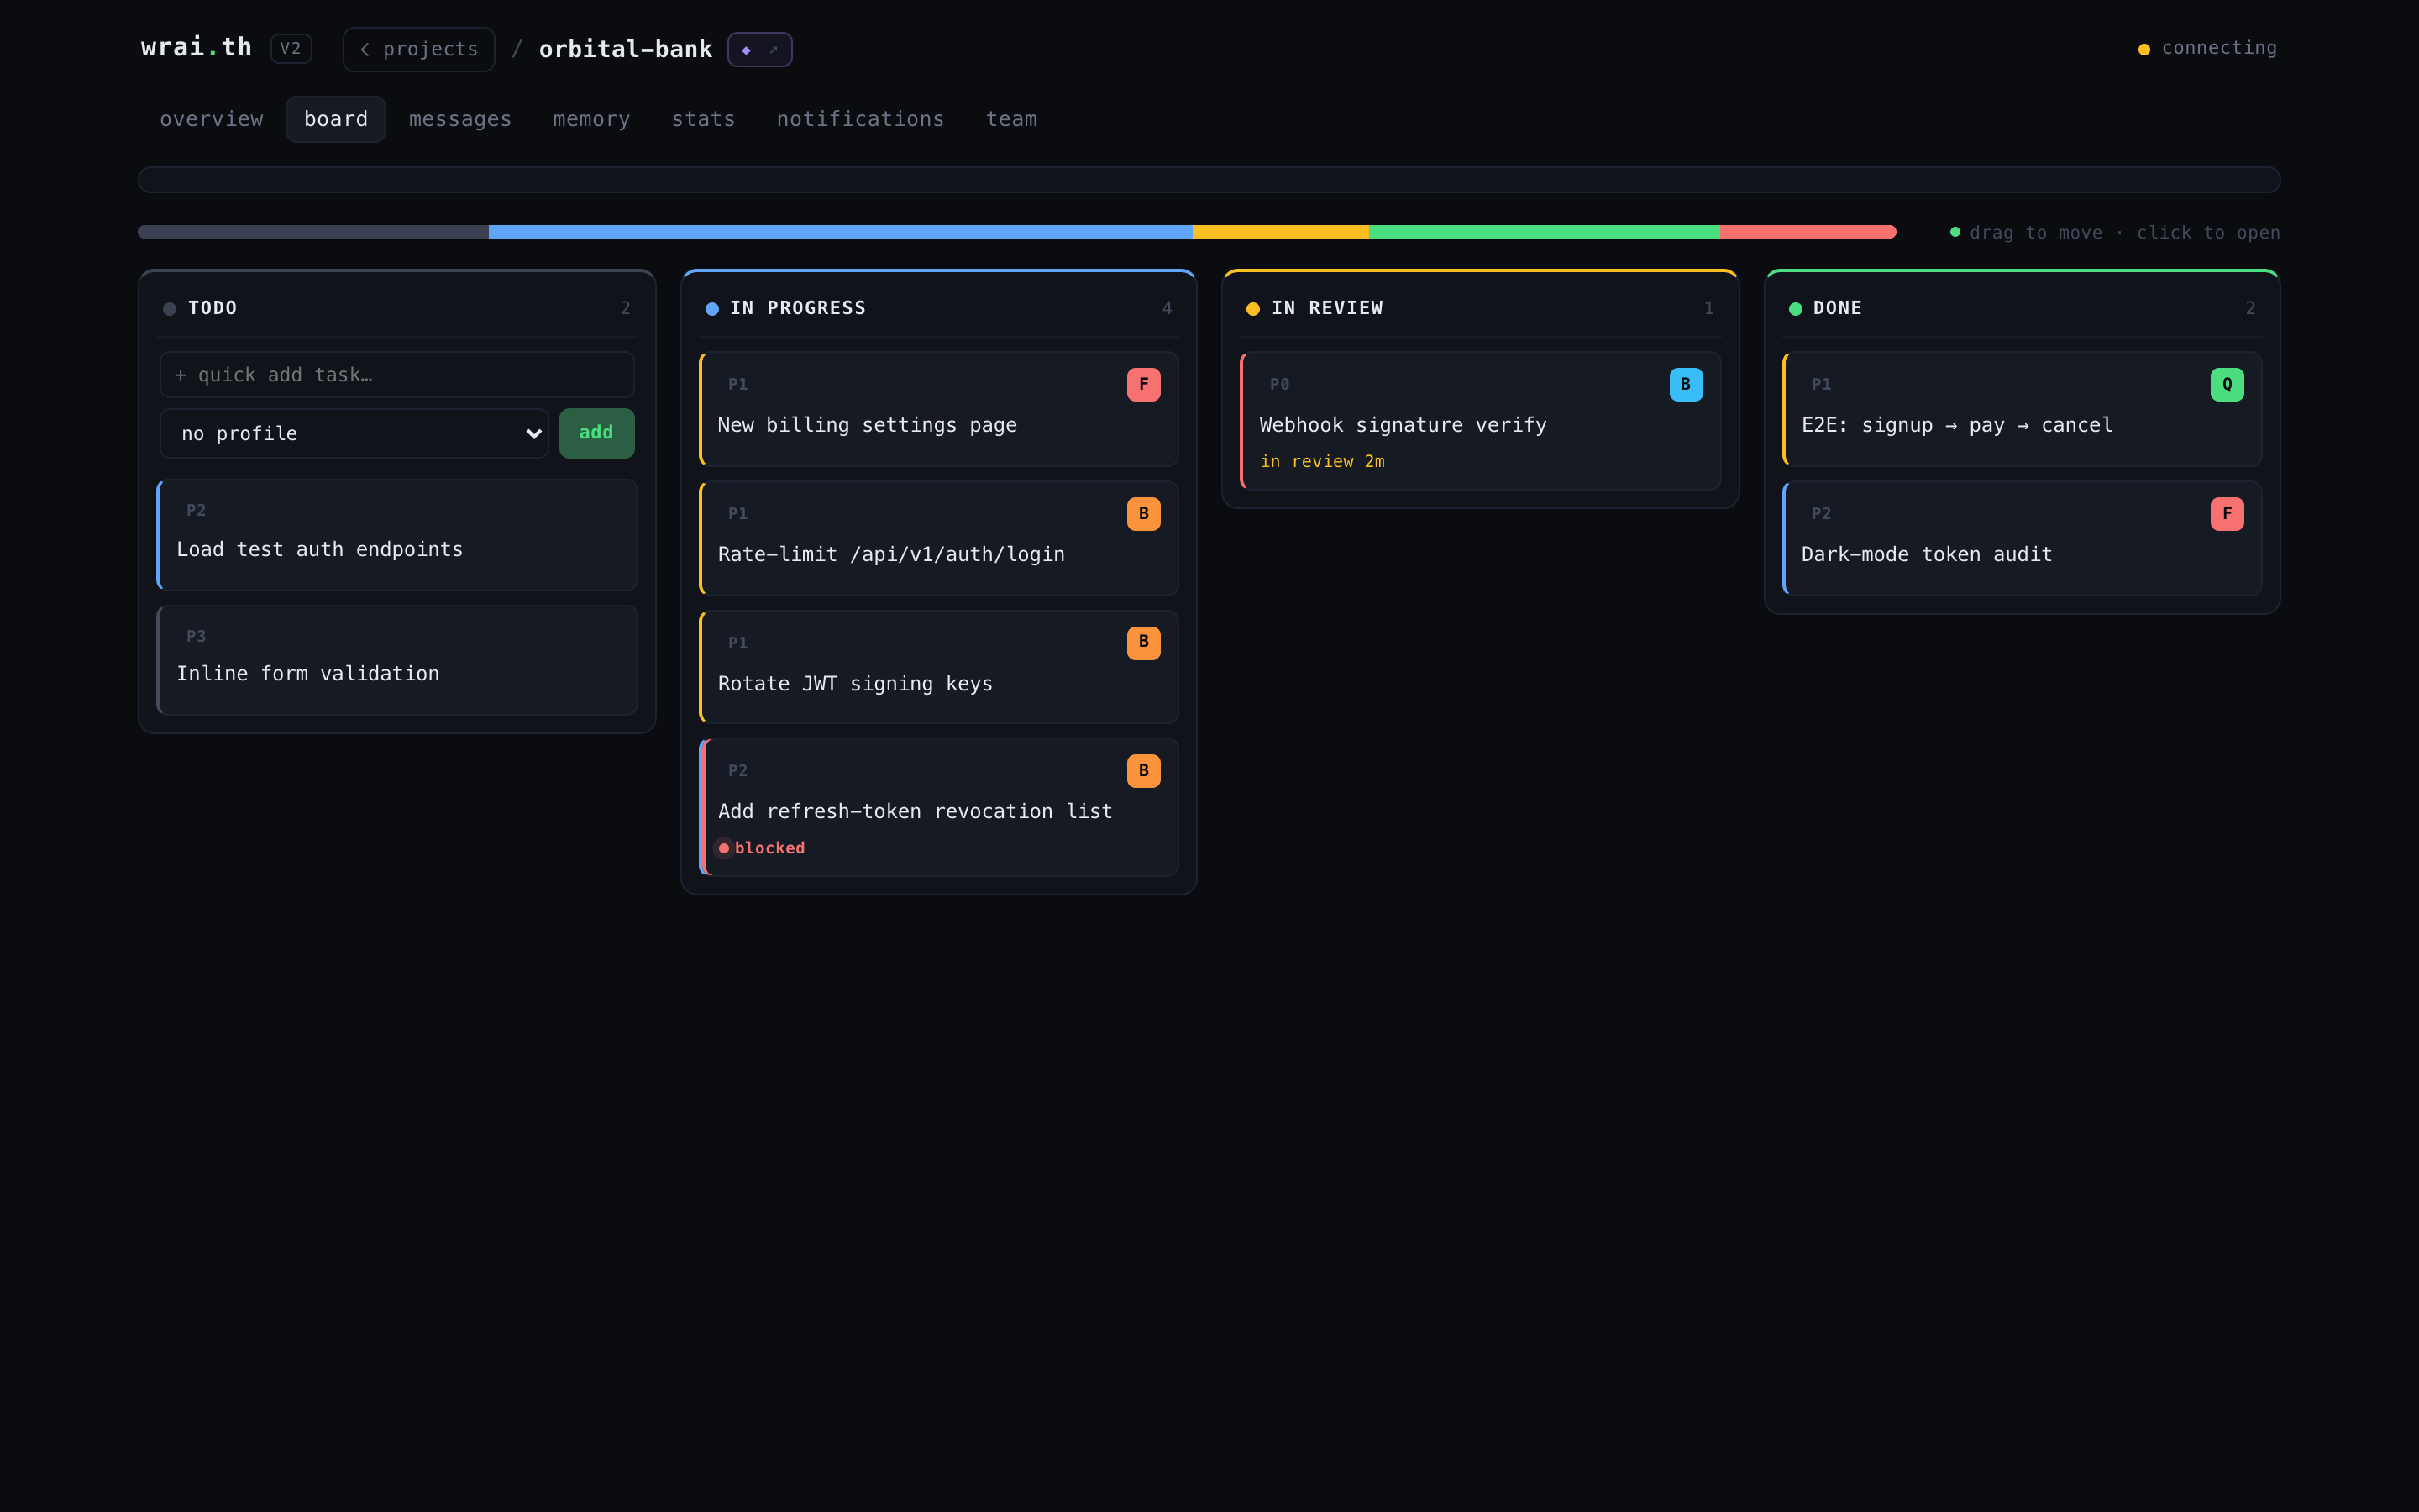The image size is (2419, 1512).
Task: Open Add refresh-token revocation list task
Action: (938, 807)
